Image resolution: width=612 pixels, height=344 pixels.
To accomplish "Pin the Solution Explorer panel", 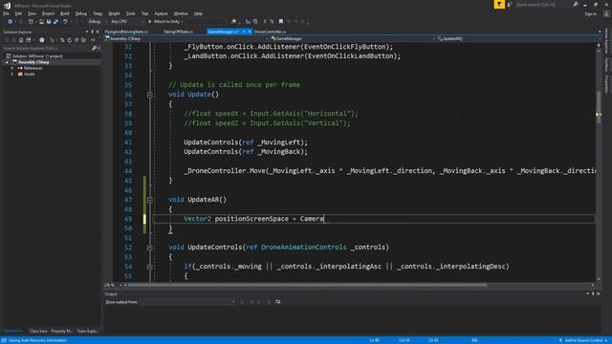I will tap(93, 32).
